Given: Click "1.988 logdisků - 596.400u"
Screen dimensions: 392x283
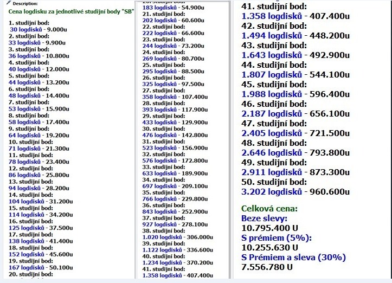Looking at the screenshot, I should 295,94.
